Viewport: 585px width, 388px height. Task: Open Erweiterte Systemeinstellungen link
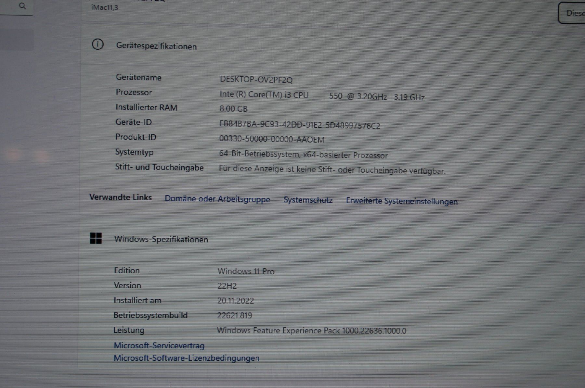point(402,201)
